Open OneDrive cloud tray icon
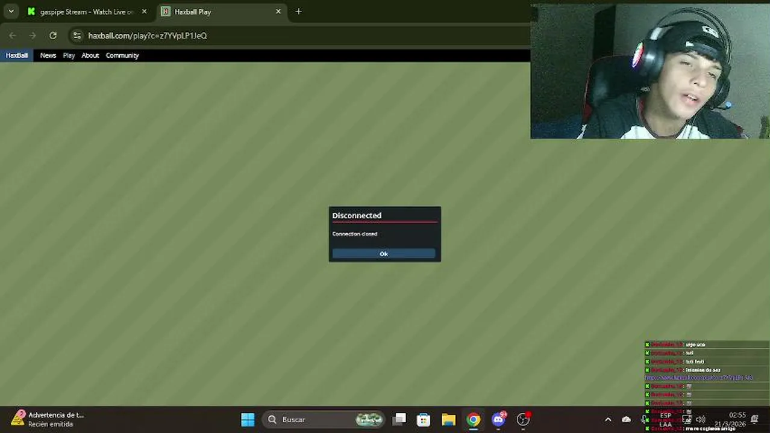The height and width of the screenshot is (433, 770). [626, 420]
